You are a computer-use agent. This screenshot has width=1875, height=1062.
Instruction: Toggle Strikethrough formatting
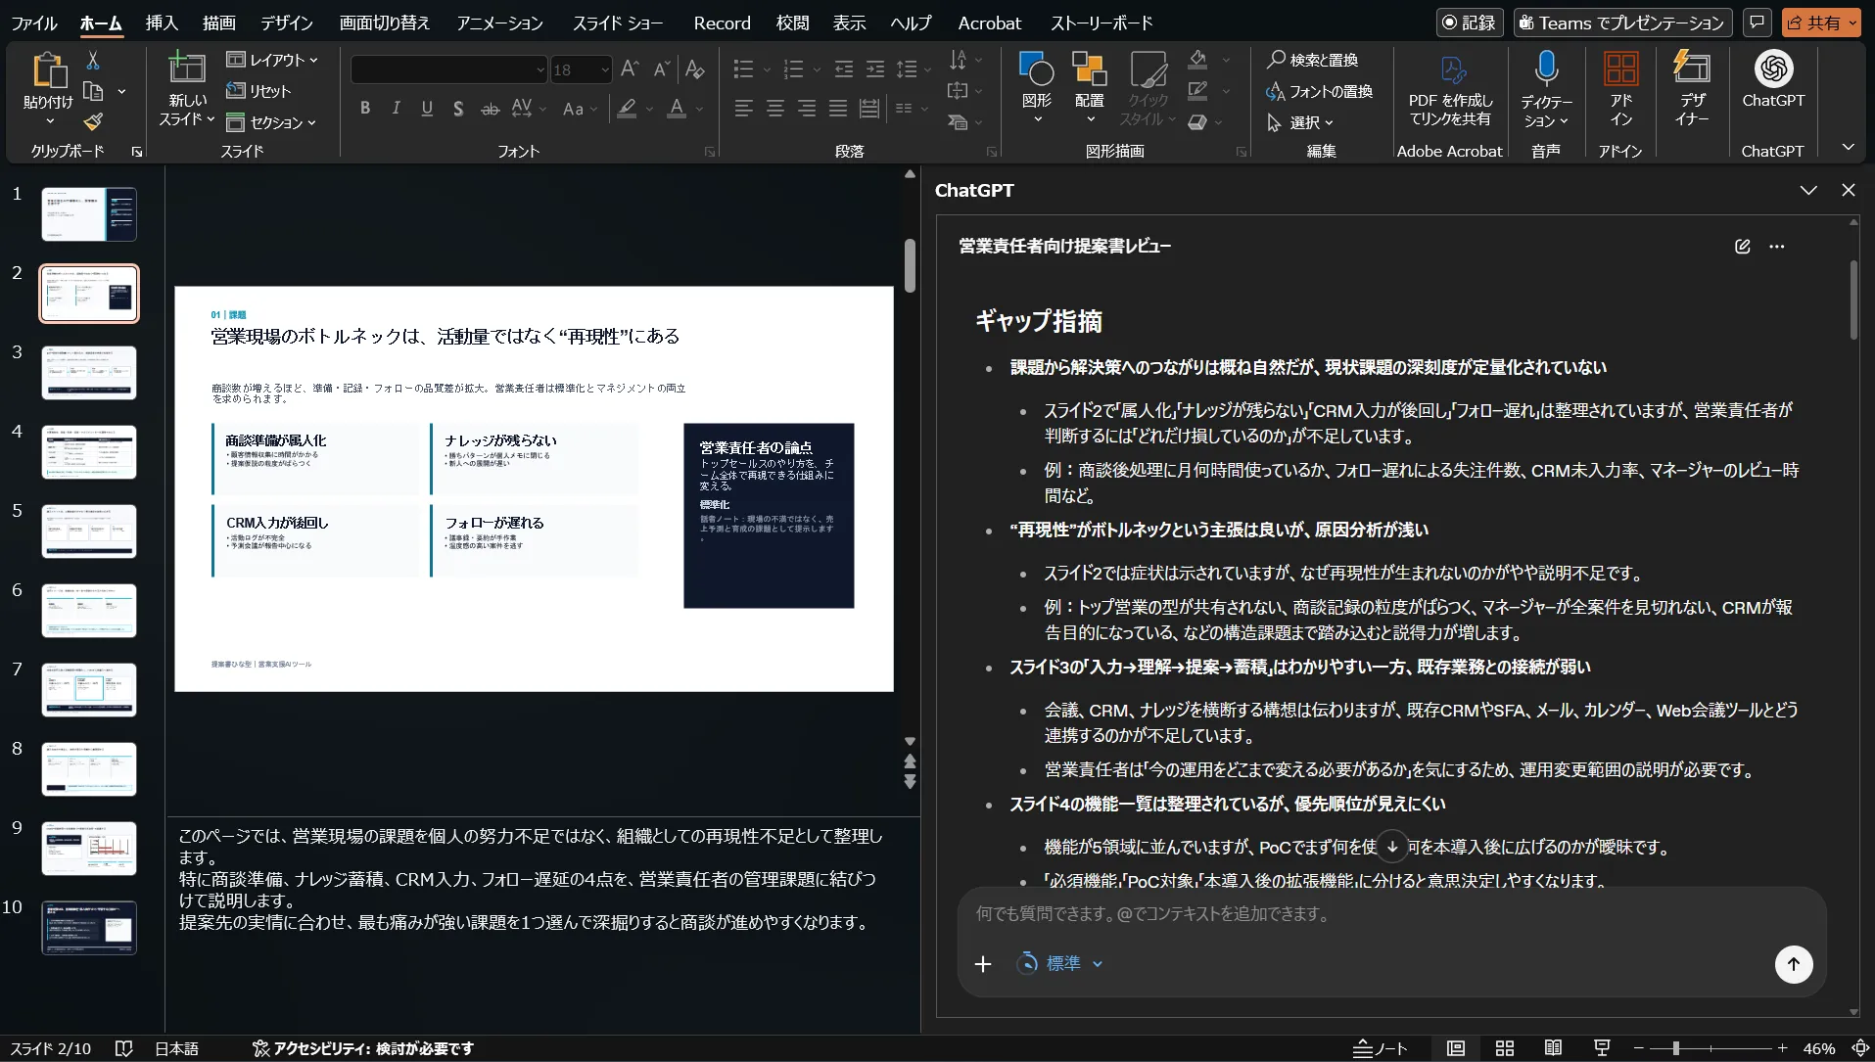coord(490,108)
